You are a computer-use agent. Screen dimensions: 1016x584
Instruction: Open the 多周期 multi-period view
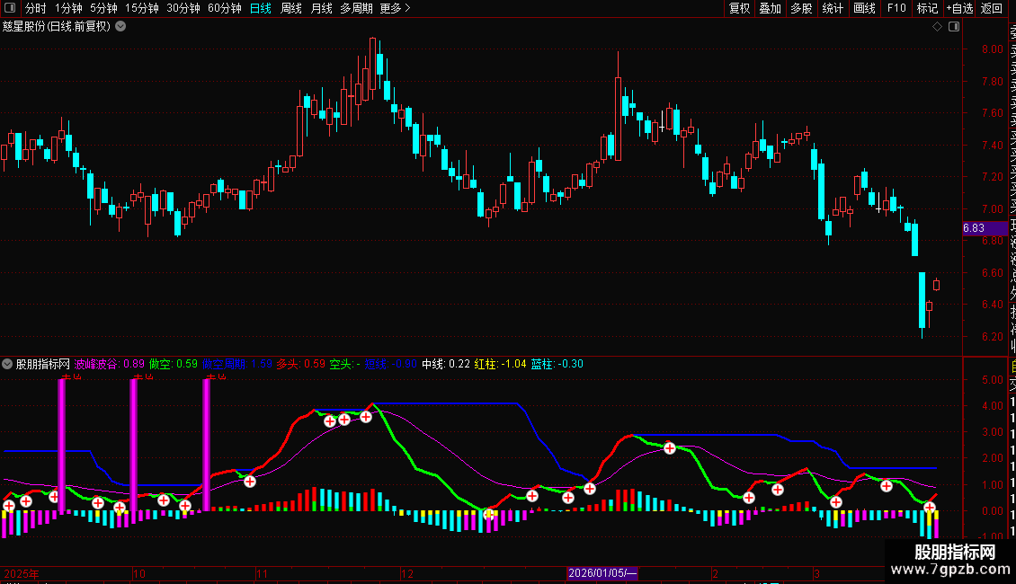coord(356,8)
